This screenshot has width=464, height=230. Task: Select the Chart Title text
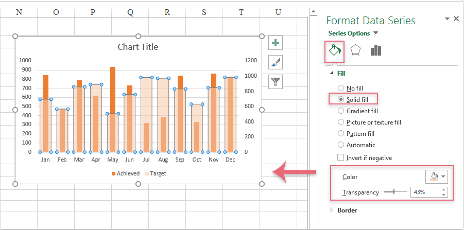138,47
